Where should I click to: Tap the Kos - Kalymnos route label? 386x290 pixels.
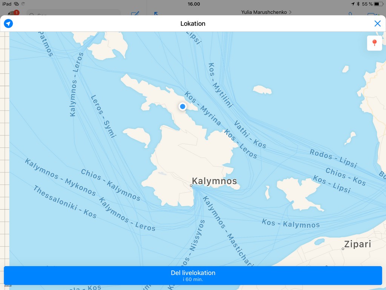point(291,224)
